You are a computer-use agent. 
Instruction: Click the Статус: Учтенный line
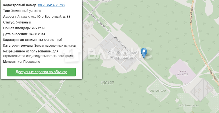pos(17,22)
